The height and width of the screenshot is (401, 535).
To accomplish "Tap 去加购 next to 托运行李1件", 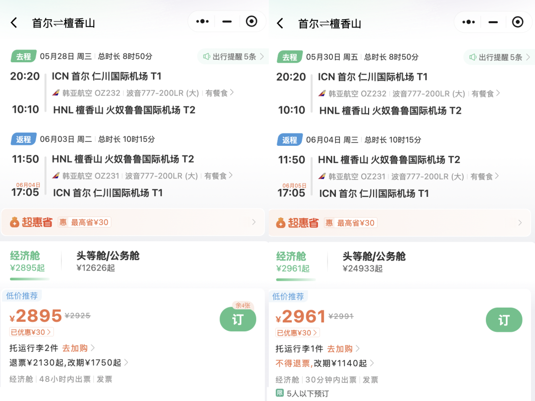I will 343,349.
